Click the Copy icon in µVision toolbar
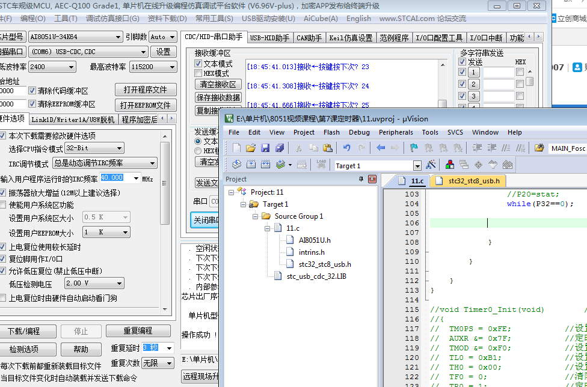The image size is (587, 387). tap(313, 148)
